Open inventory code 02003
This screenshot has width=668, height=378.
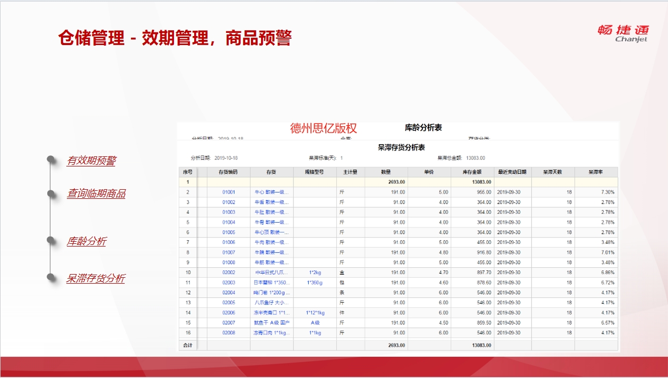pos(229,283)
